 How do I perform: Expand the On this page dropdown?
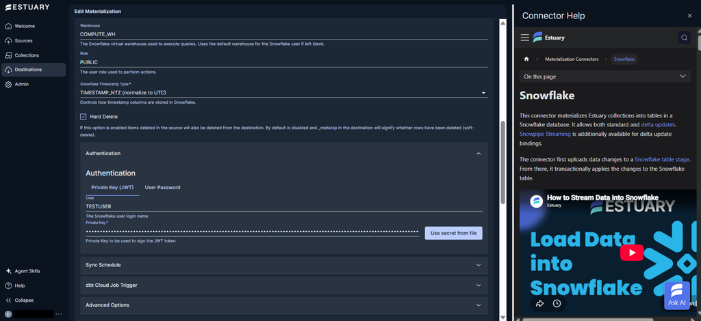click(x=605, y=76)
